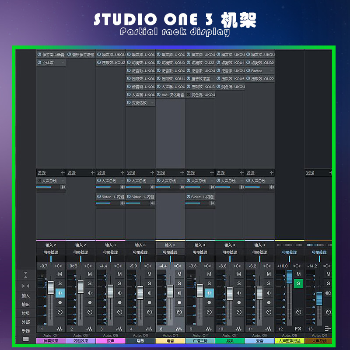Select the 伴奏高中低音 insert
This screenshot has height=350, width=350.
point(51,54)
